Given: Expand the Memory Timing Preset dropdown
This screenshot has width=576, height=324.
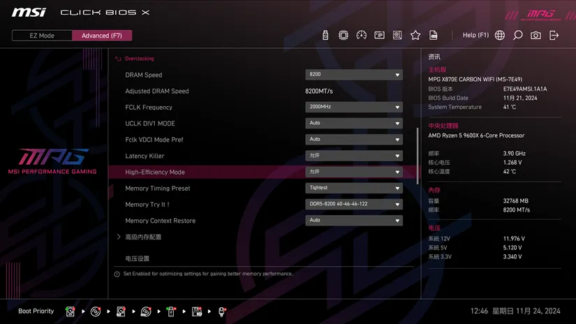Looking at the screenshot, I should [353, 188].
